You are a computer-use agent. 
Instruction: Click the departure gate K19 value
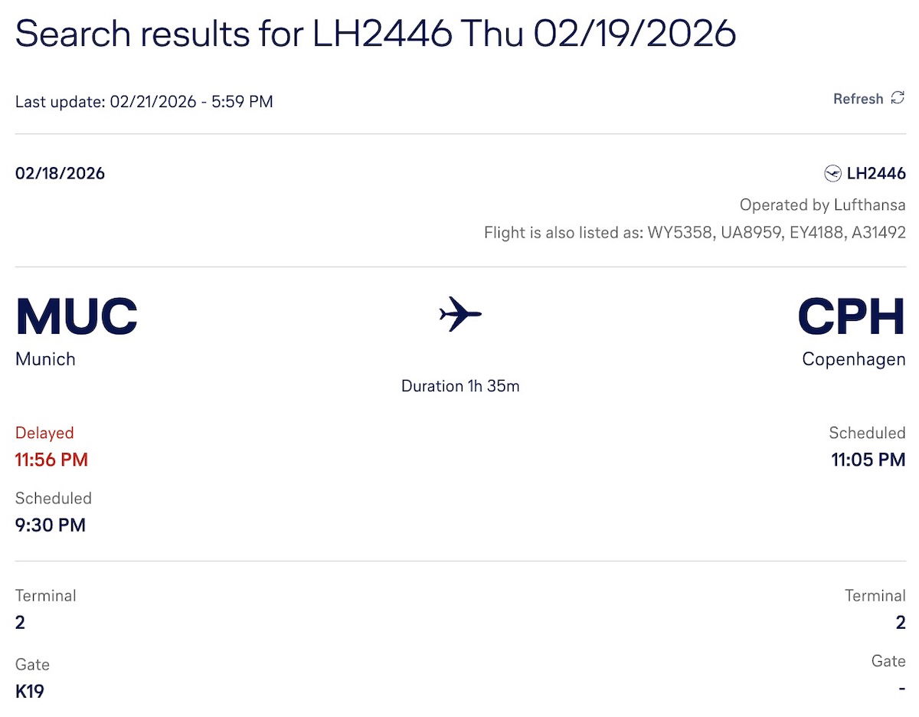(30, 691)
